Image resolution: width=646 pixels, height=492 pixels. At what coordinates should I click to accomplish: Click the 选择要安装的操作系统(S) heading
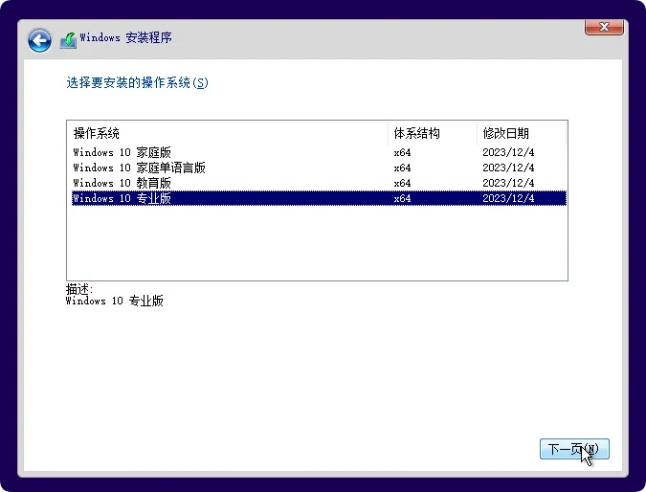pos(137,83)
